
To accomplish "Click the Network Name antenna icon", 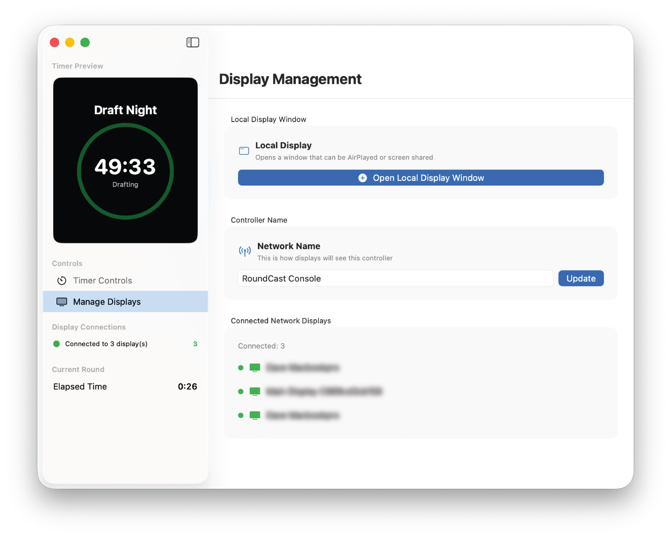I will (x=245, y=251).
